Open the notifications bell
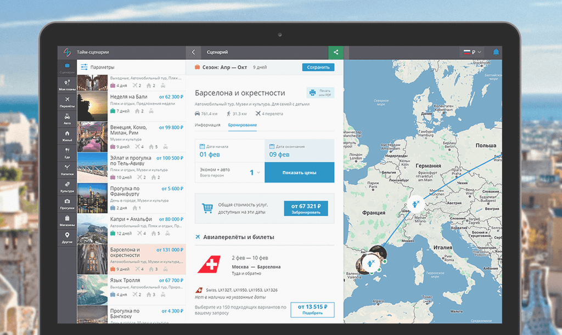This screenshot has height=335, width=562. [496, 52]
